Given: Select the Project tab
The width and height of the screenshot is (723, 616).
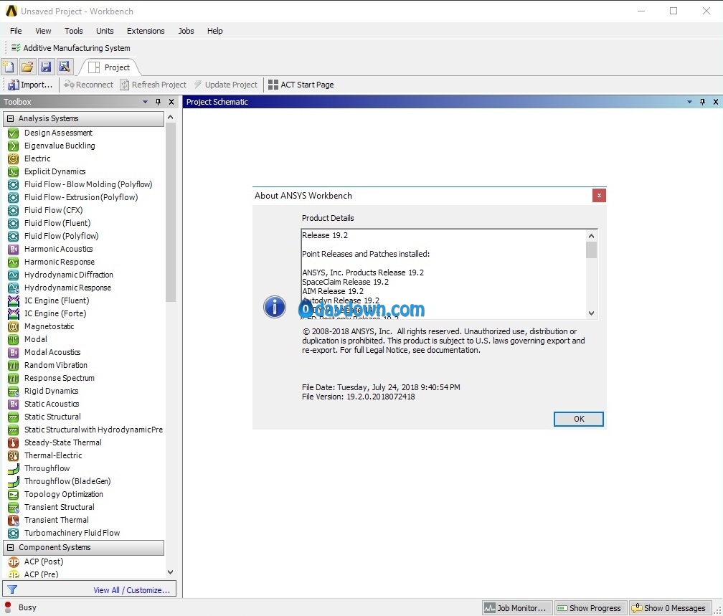Looking at the screenshot, I should 110,67.
